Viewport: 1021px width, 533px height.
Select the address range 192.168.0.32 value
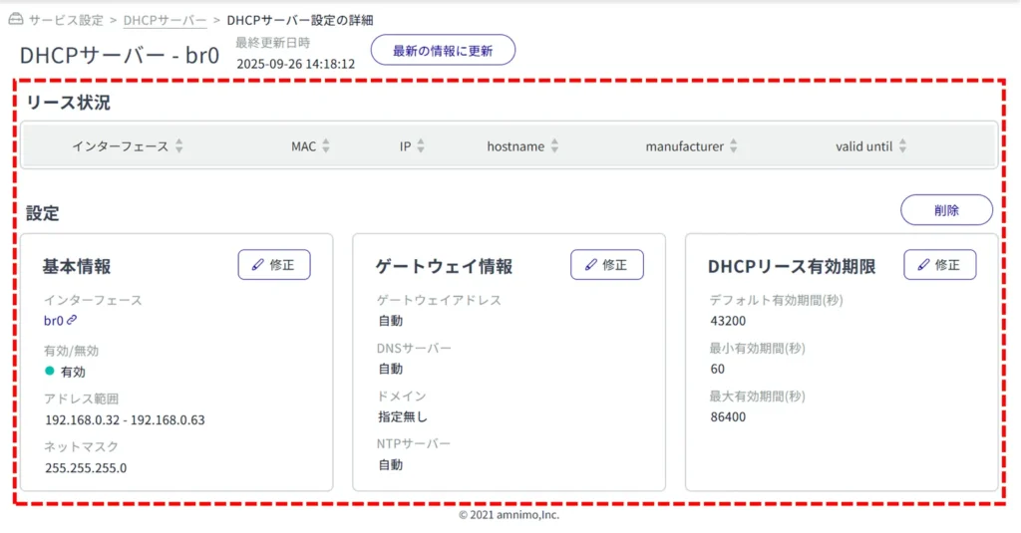[x=125, y=419]
